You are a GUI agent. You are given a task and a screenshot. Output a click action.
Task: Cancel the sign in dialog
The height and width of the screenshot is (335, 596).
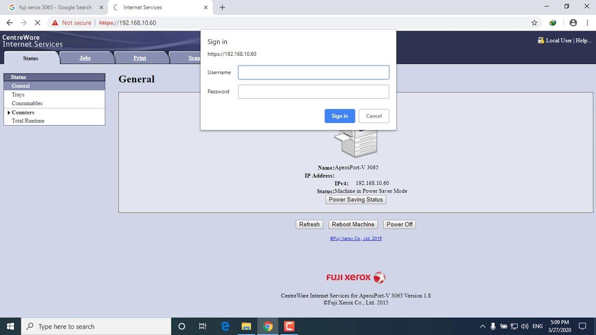coord(374,116)
